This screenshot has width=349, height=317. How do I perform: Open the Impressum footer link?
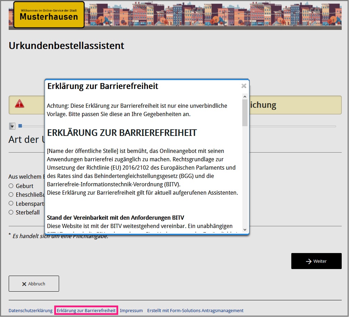pos(131,310)
